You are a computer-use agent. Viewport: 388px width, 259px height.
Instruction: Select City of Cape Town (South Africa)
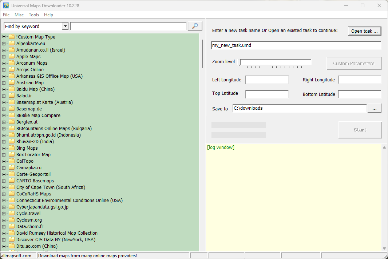[x=51, y=187]
